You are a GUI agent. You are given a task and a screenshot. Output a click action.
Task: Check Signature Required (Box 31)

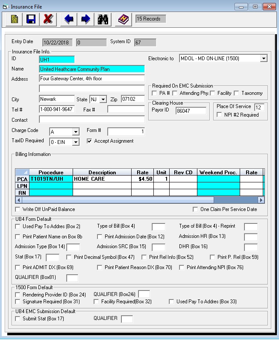tap(18, 302)
